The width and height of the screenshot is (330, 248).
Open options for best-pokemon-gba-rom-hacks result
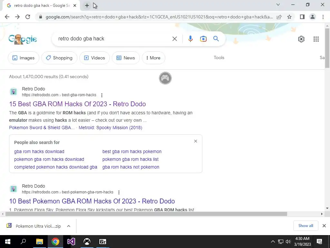click(119, 192)
